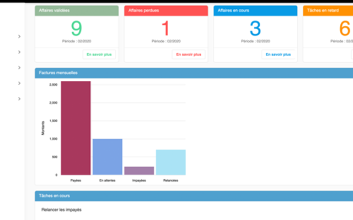Click the crimson Payées bar
The height and width of the screenshot is (220, 353).
(x=76, y=128)
